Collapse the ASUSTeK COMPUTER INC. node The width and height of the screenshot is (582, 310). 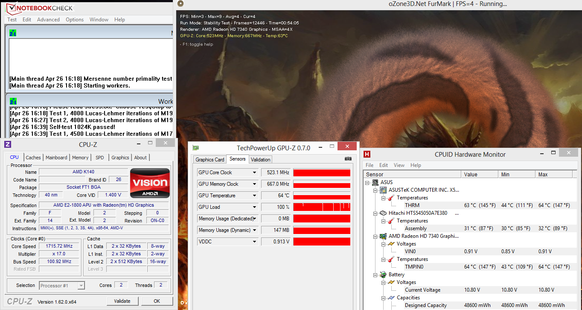pyautogui.click(x=375, y=190)
